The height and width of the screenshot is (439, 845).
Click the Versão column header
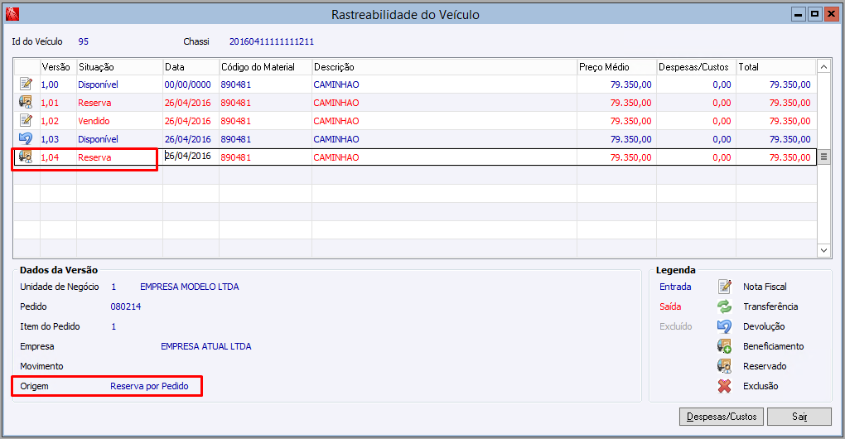pos(56,67)
